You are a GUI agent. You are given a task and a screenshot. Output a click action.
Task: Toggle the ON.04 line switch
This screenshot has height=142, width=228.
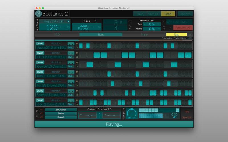point(40,72)
